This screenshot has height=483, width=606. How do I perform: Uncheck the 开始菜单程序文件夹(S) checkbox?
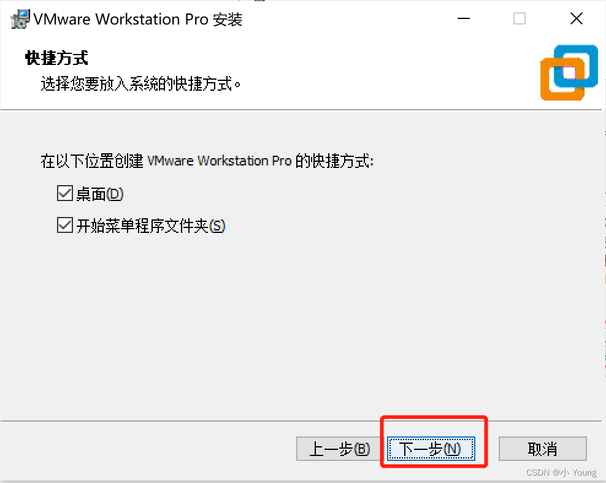(x=64, y=225)
